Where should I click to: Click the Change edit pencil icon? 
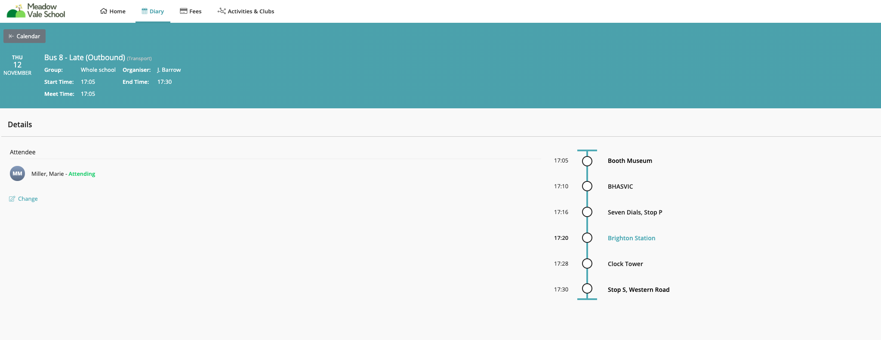(x=12, y=199)
